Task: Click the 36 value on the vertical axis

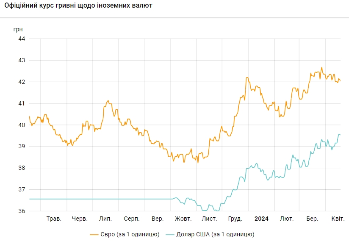Action: point(22,211)
